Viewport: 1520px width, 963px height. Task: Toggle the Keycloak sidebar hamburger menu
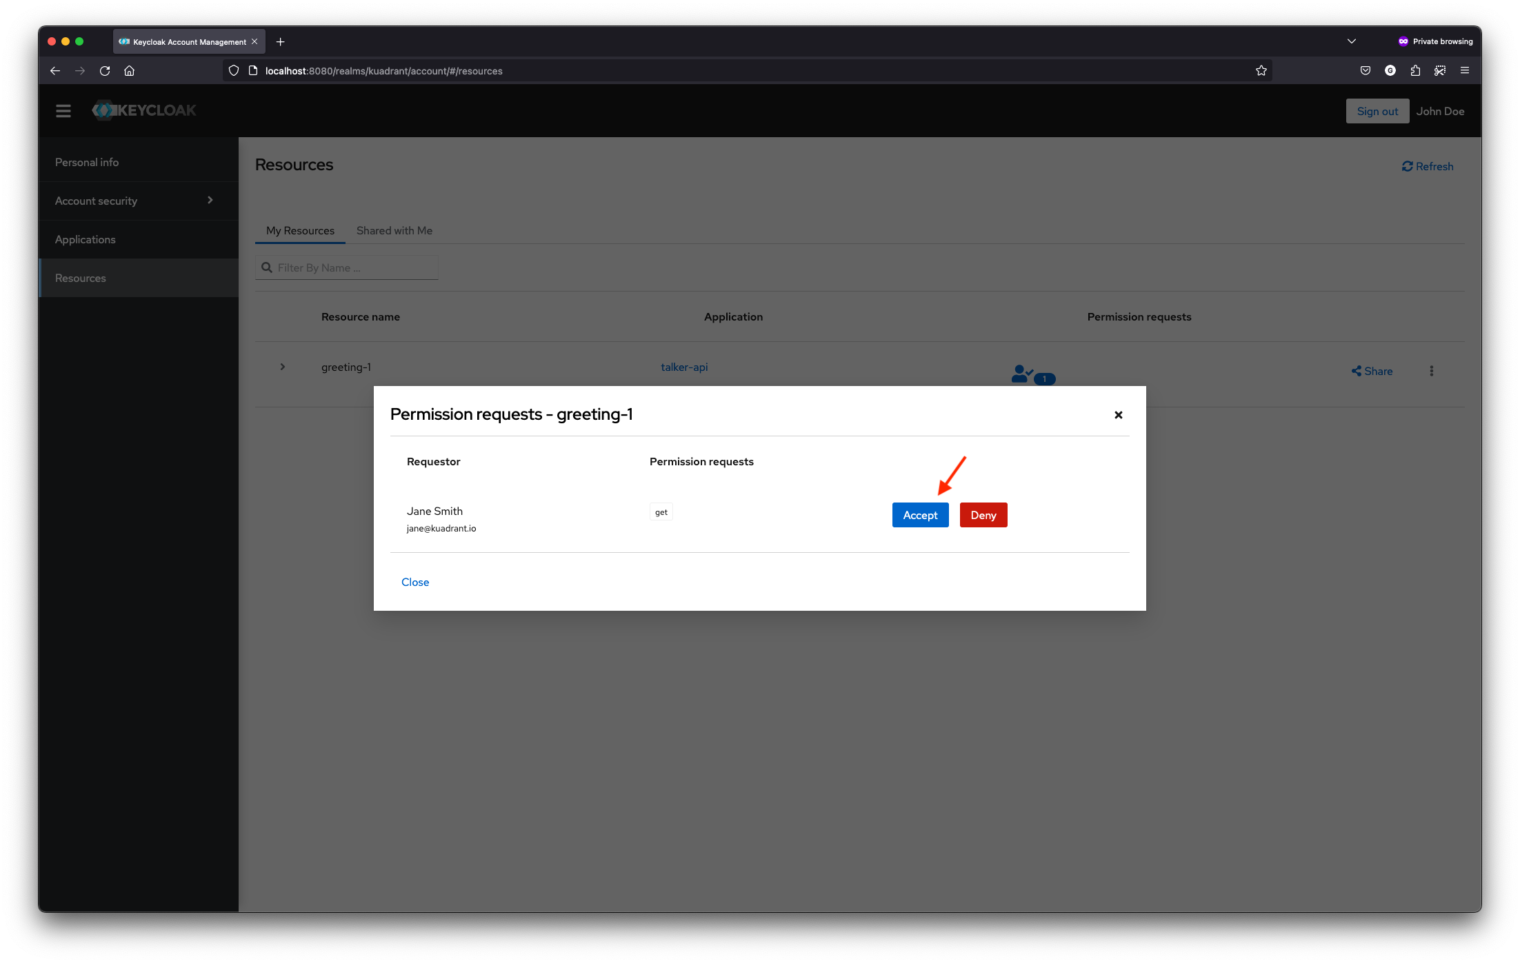click(63, 110)
